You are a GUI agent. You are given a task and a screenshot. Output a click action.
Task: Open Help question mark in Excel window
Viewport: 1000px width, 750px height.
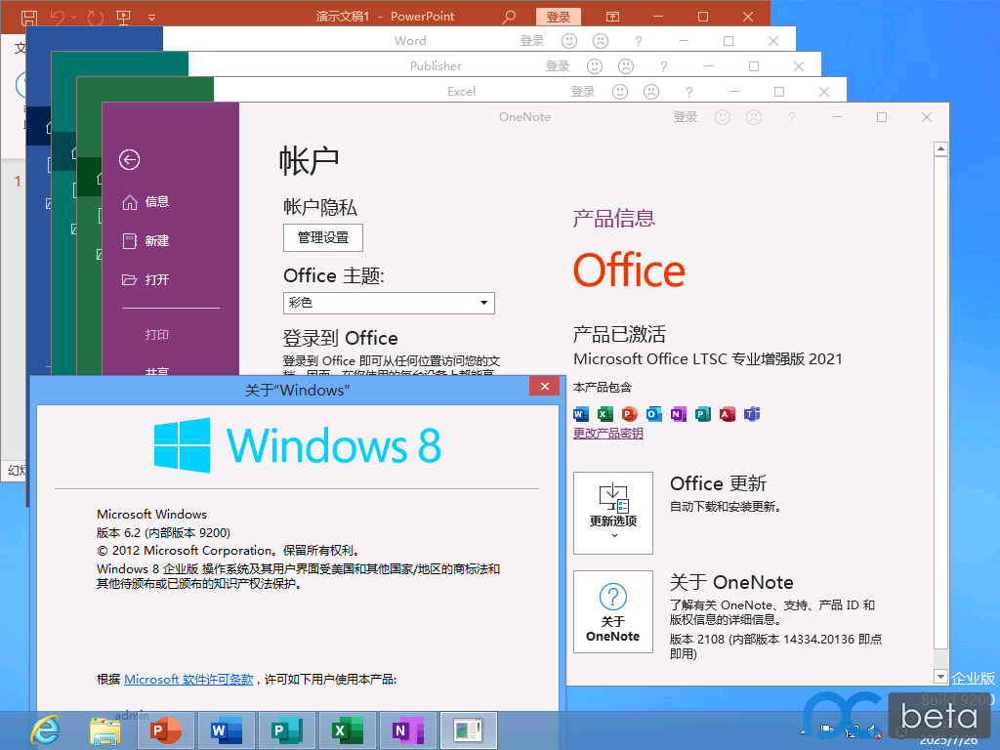688,93
